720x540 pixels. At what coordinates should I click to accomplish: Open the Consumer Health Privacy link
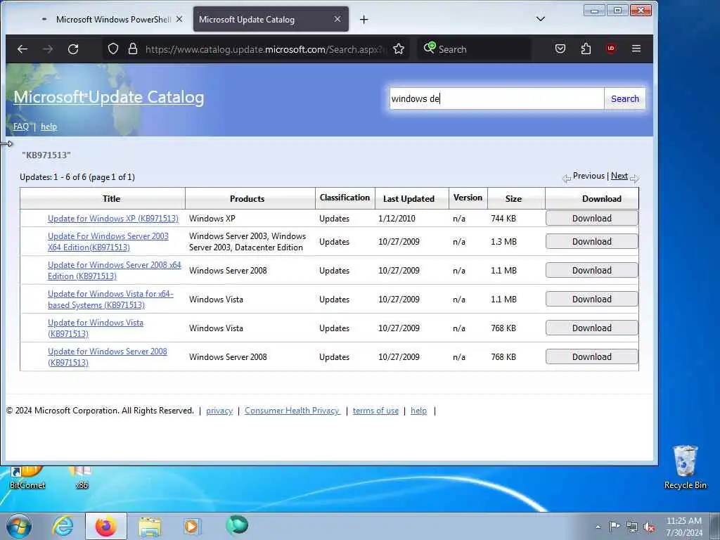(292, 411)
